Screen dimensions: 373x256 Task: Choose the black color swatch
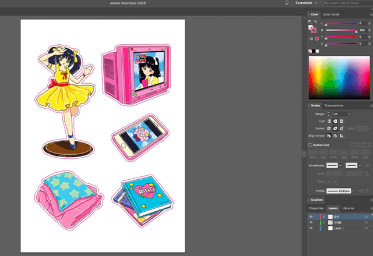tap(314, 51)
